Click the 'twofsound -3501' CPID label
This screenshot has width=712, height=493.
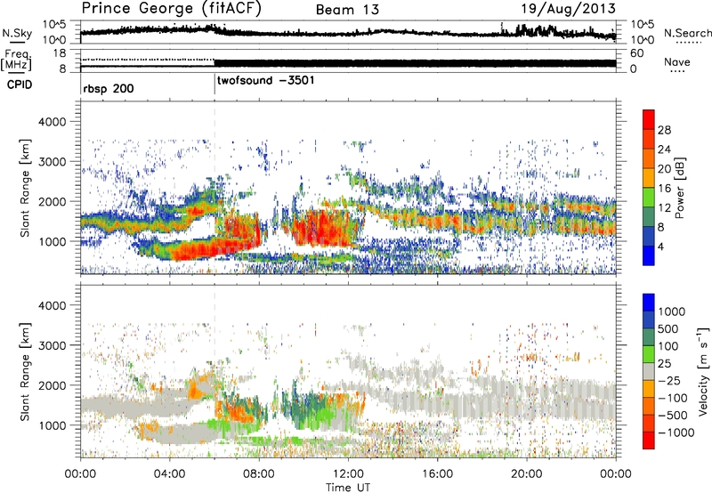[x=265, y=80]
